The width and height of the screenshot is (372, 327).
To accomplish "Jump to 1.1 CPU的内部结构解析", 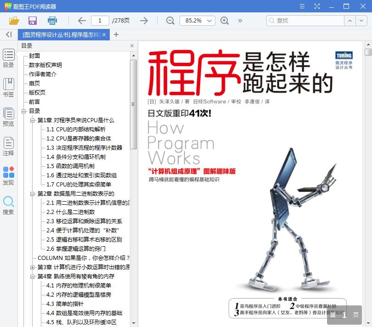I will (76, 130).
